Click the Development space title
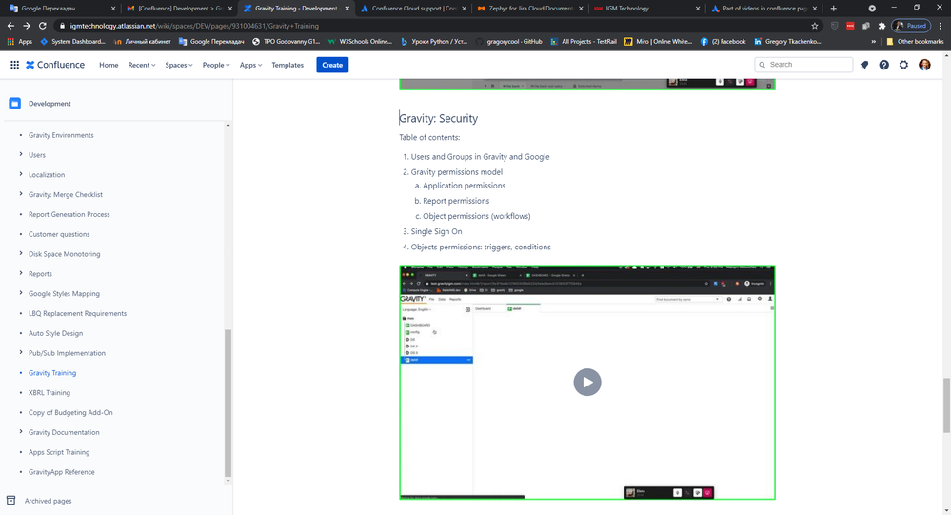Screen dimensions: 951x515 pyautogui.click(x=50, y=104)
